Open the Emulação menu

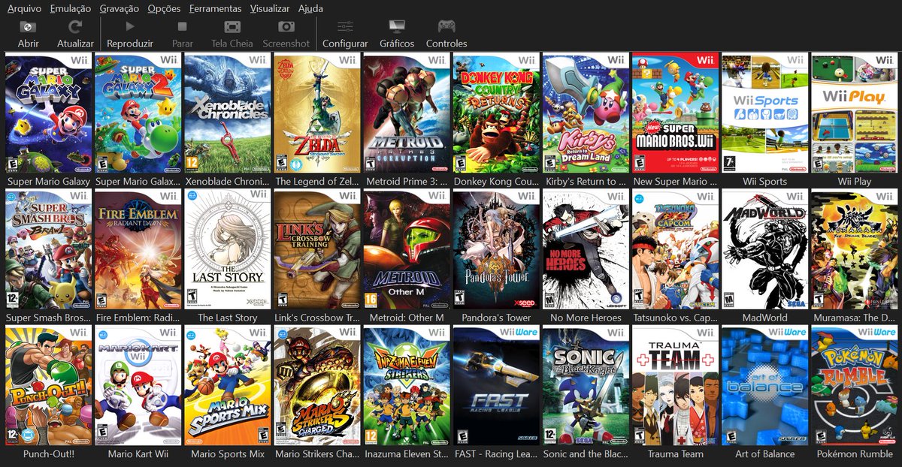pos(71,8)
